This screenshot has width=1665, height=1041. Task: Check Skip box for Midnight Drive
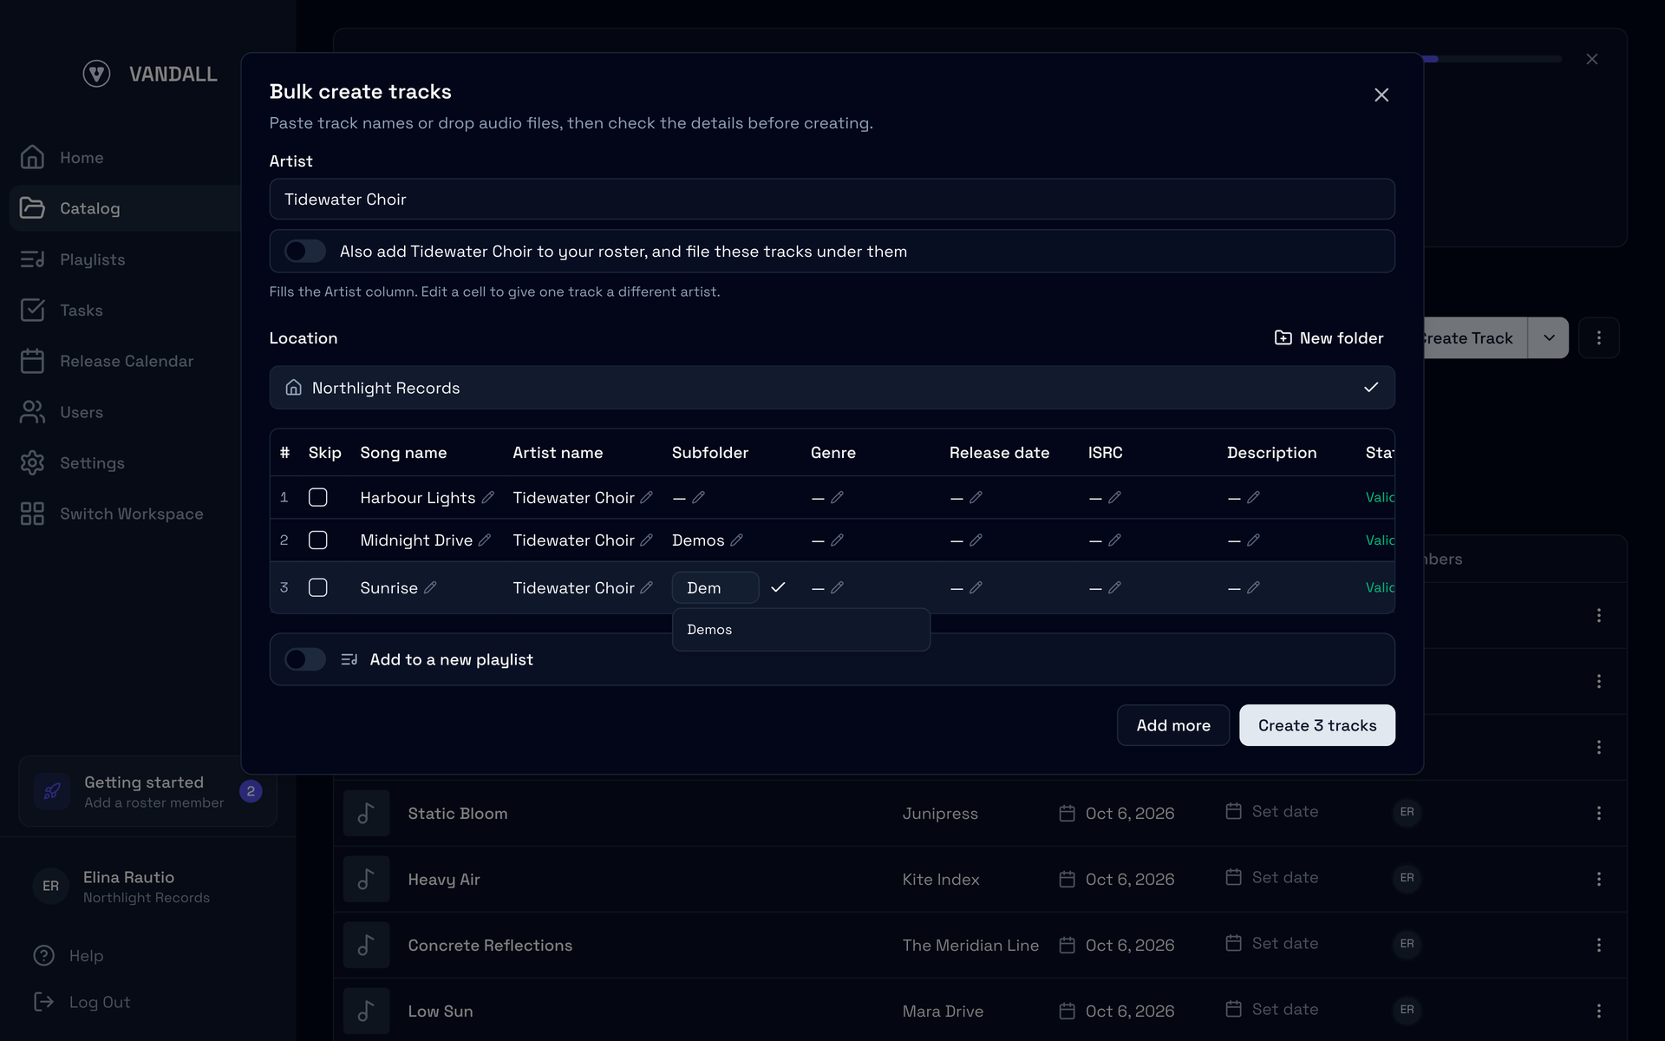pyautogui.click(x=318, y=540)
